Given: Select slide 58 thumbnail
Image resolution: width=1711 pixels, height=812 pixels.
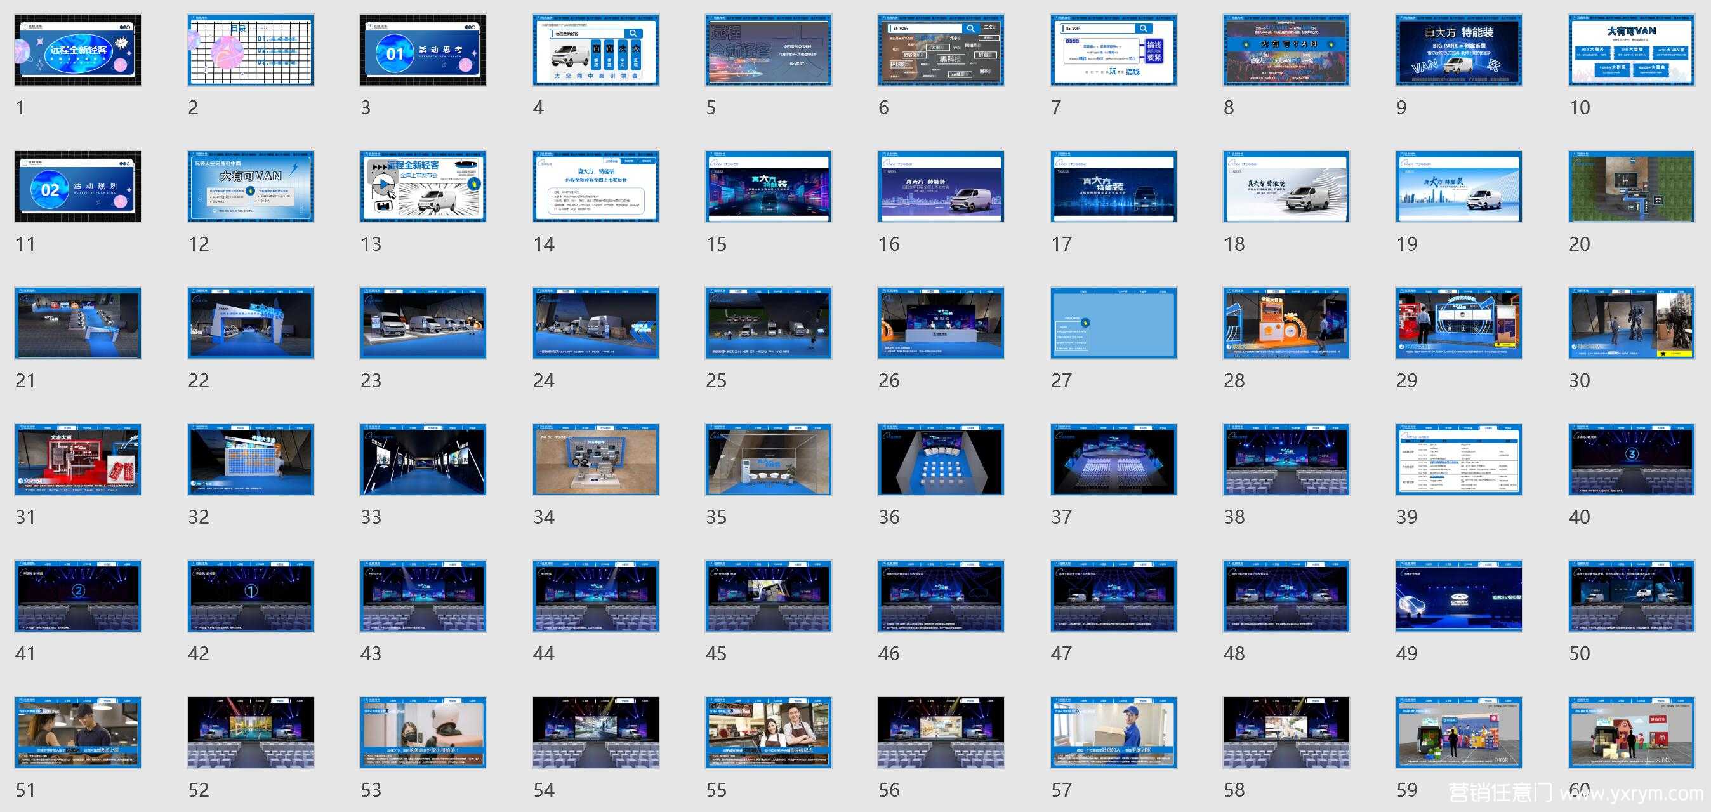Looking at the screenshot, I should click(x=1286, y=733).
